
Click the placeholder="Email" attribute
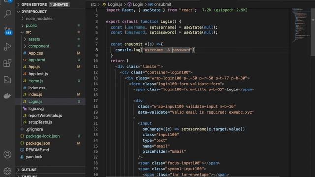(164, 152)
